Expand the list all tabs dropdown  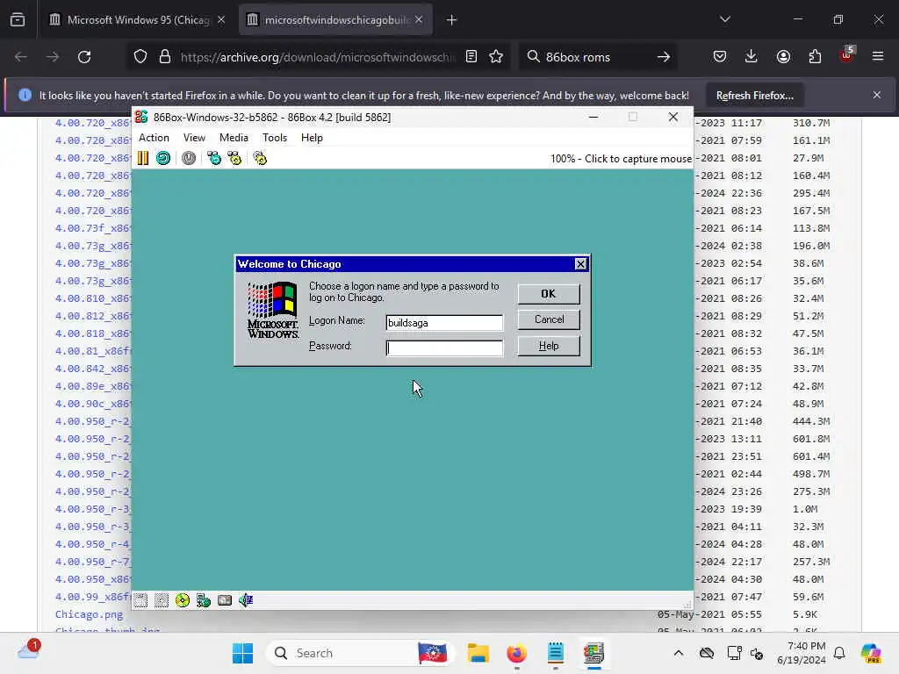[724, 19]
